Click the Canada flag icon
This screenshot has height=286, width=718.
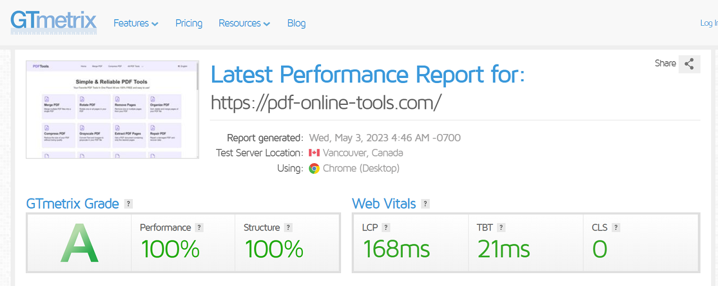[314, 153]
